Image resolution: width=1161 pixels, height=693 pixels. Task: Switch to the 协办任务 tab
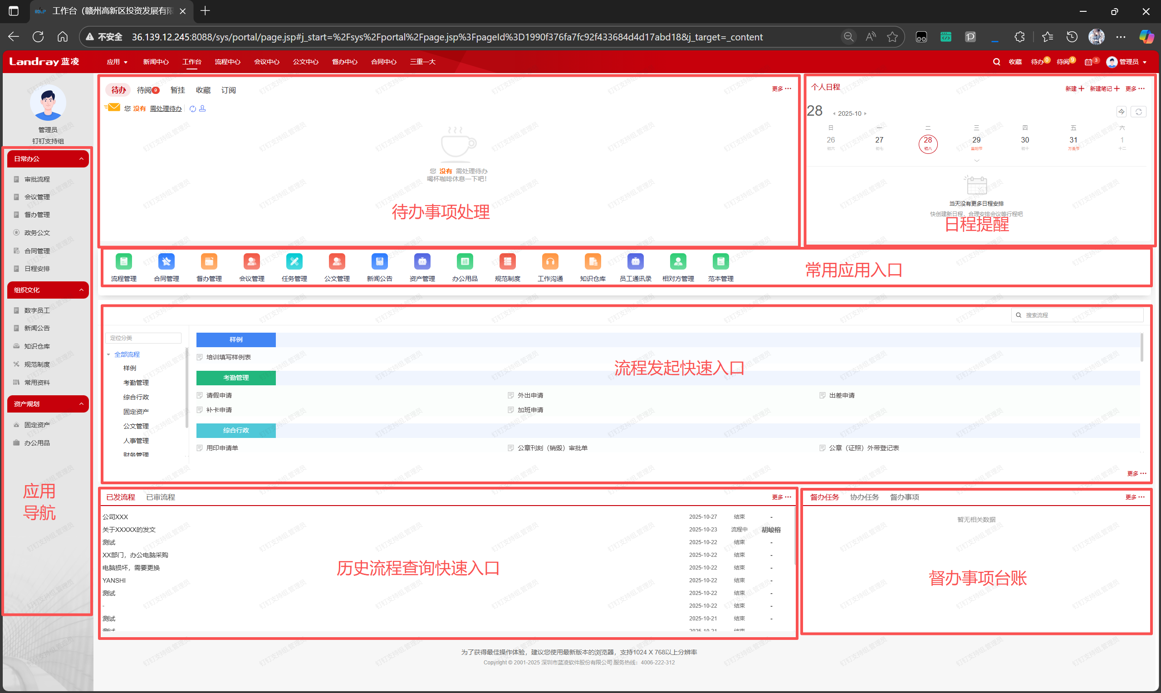864,497
